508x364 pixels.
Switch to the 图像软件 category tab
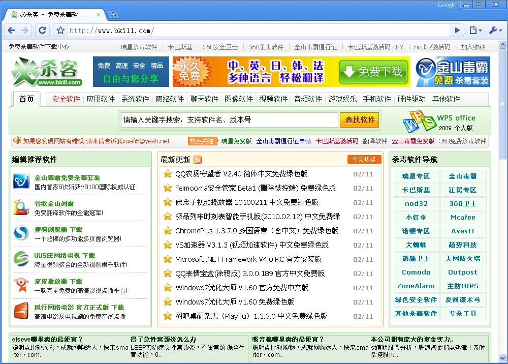tap(239, 99)
